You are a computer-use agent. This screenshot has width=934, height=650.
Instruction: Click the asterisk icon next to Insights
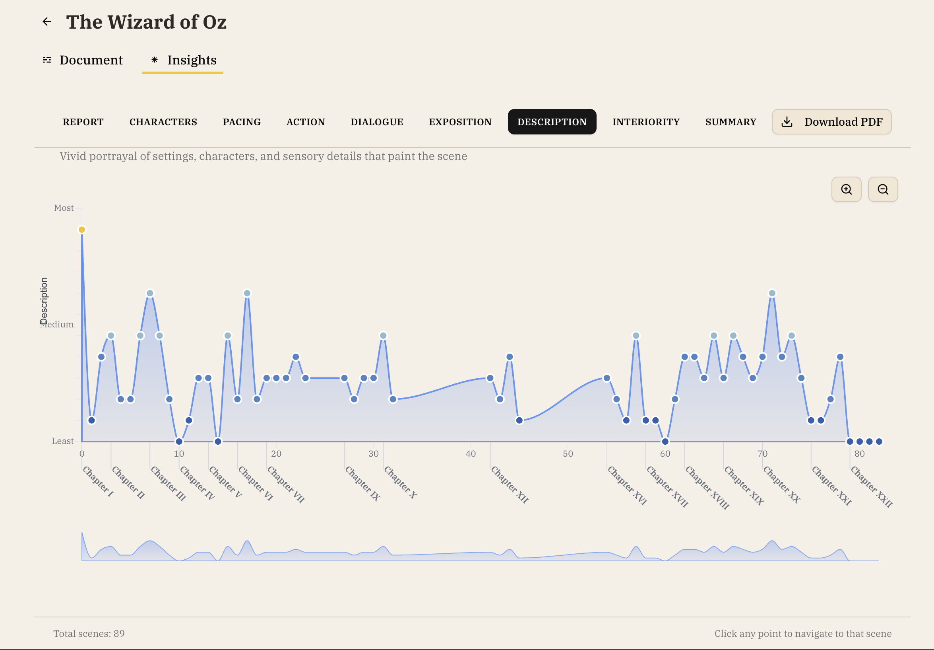(x=155, y=60)
